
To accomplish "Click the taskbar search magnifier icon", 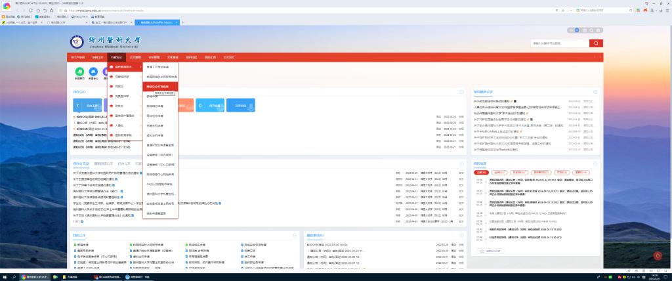I will (14, 277).
